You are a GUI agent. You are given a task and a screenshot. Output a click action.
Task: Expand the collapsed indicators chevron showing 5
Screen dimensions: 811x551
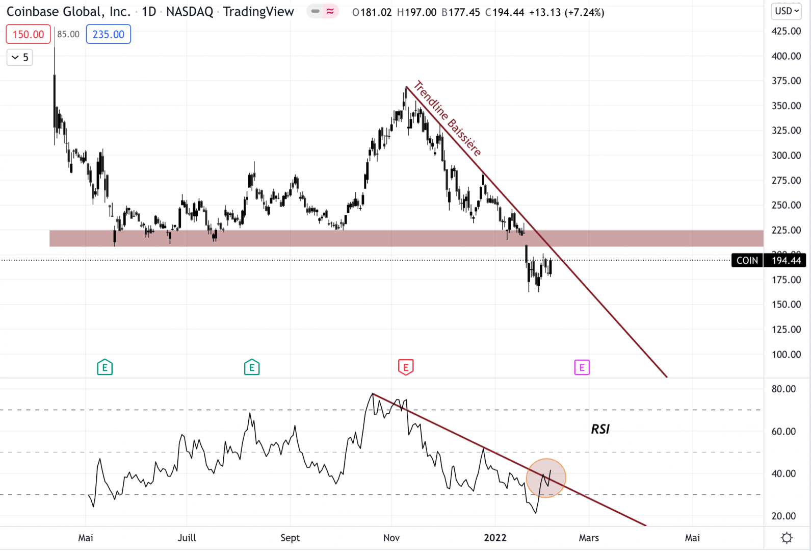point(20,57)
